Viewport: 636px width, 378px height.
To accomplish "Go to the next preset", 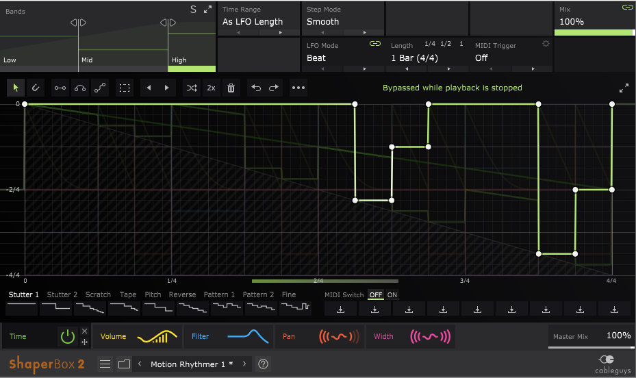I will (244, 364).
